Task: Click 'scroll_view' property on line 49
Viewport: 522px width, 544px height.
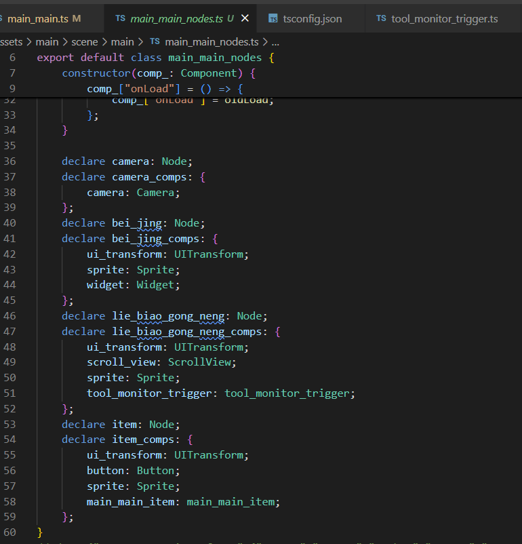Action: tap(121, 362)
